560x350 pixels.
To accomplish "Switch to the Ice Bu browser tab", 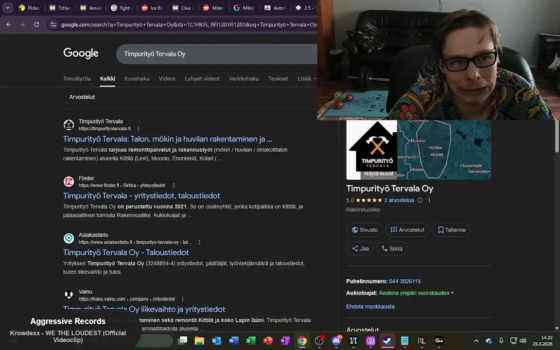I will (x=152, y=8).
